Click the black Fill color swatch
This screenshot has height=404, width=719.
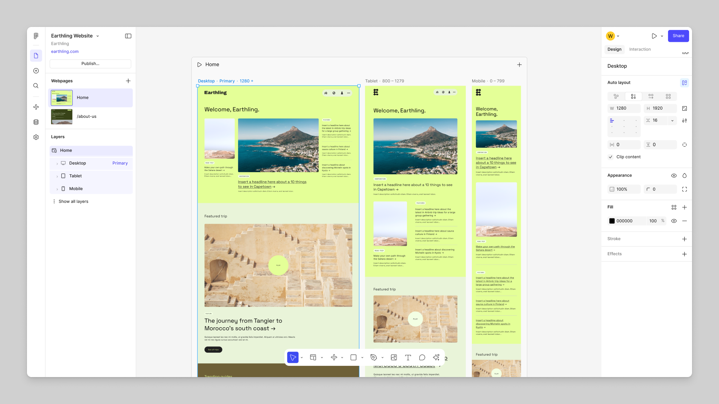pos(612,221)
